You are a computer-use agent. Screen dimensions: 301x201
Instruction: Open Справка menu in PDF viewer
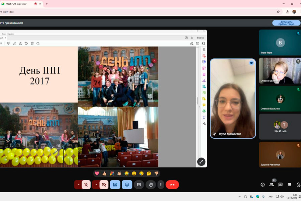11,34
